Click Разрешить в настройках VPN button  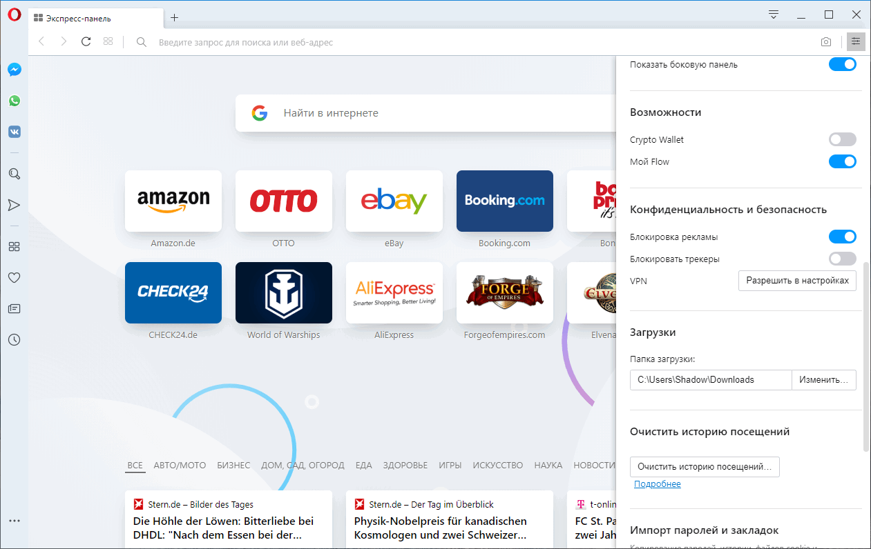click(797, 281)
